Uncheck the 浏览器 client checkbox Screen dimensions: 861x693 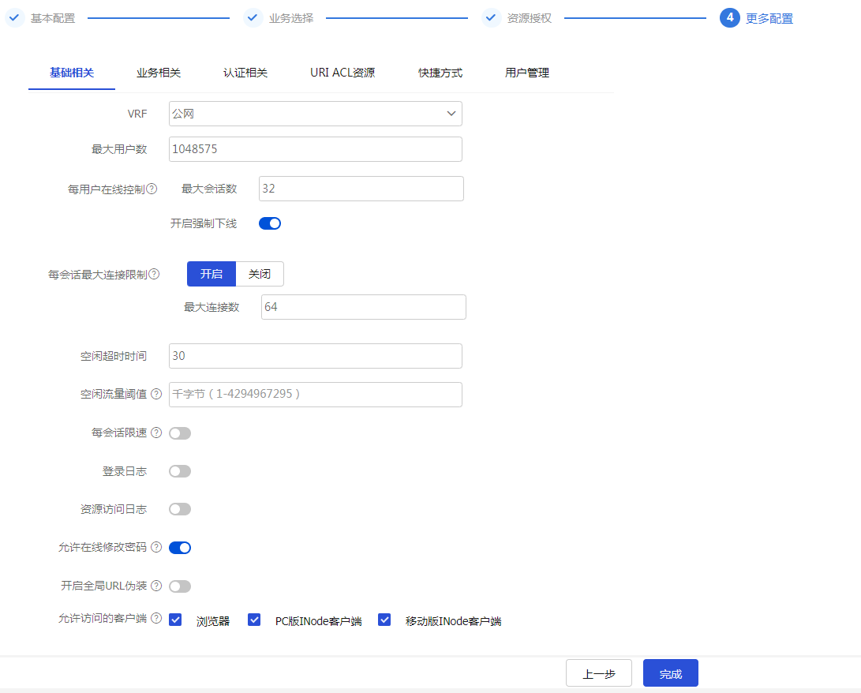pyautogui.click(x=175, y=620)
